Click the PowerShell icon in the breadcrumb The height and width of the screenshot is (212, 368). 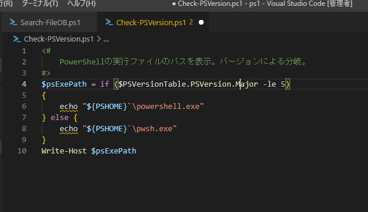(x=17, y=39)
